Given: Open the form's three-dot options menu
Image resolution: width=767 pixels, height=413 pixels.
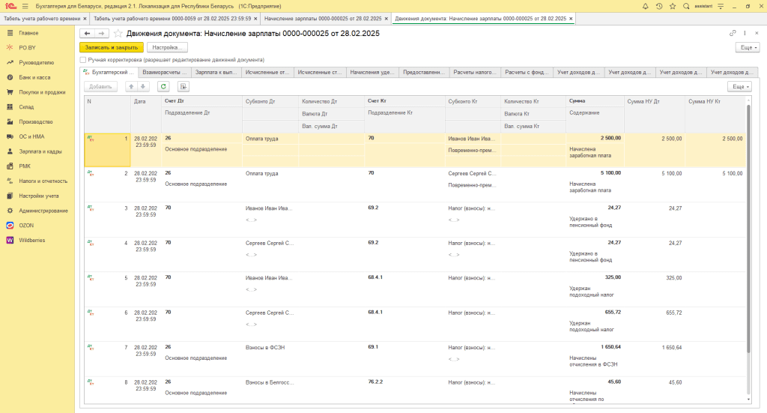Looking at the screenshot, I should coord(745,33).
